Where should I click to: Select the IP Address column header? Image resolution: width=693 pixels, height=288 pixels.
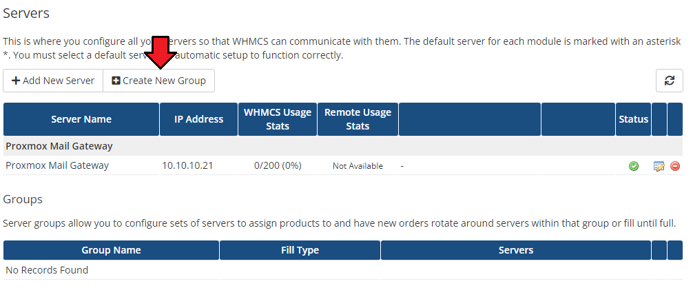198,119
